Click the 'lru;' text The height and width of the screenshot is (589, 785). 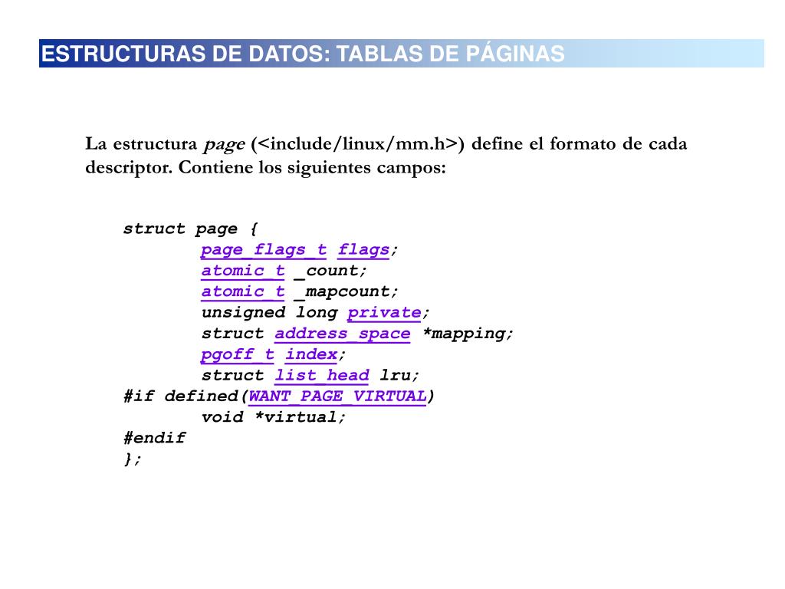pos(399,376)
